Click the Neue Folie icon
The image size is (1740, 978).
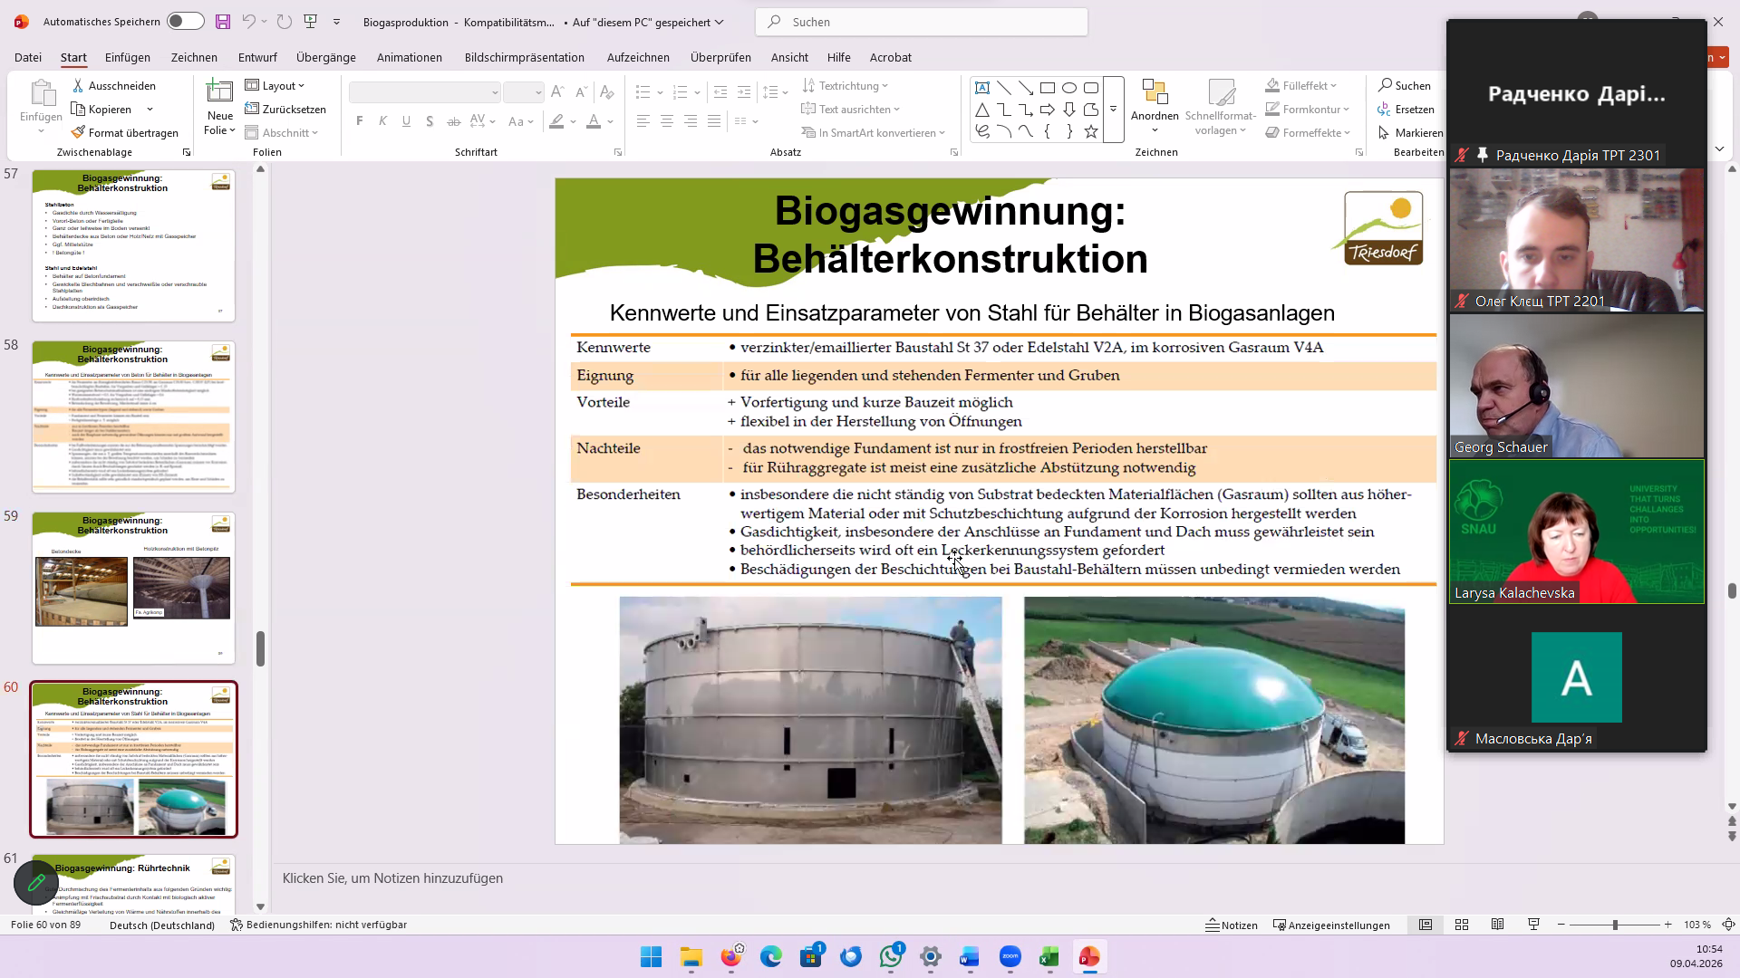pyautogui.click(x=219, y=91)
